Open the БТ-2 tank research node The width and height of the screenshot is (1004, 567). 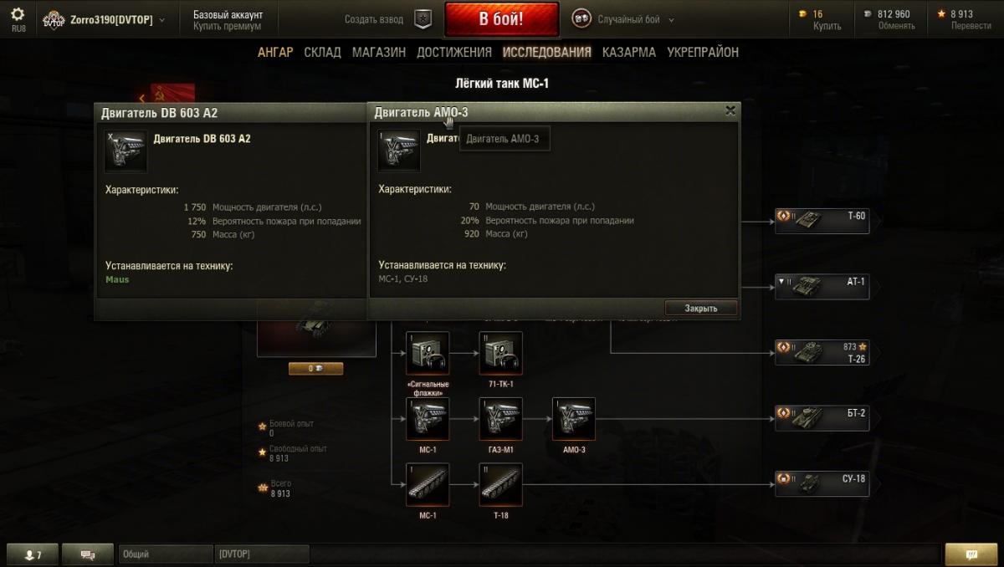[x=822, y=419]
